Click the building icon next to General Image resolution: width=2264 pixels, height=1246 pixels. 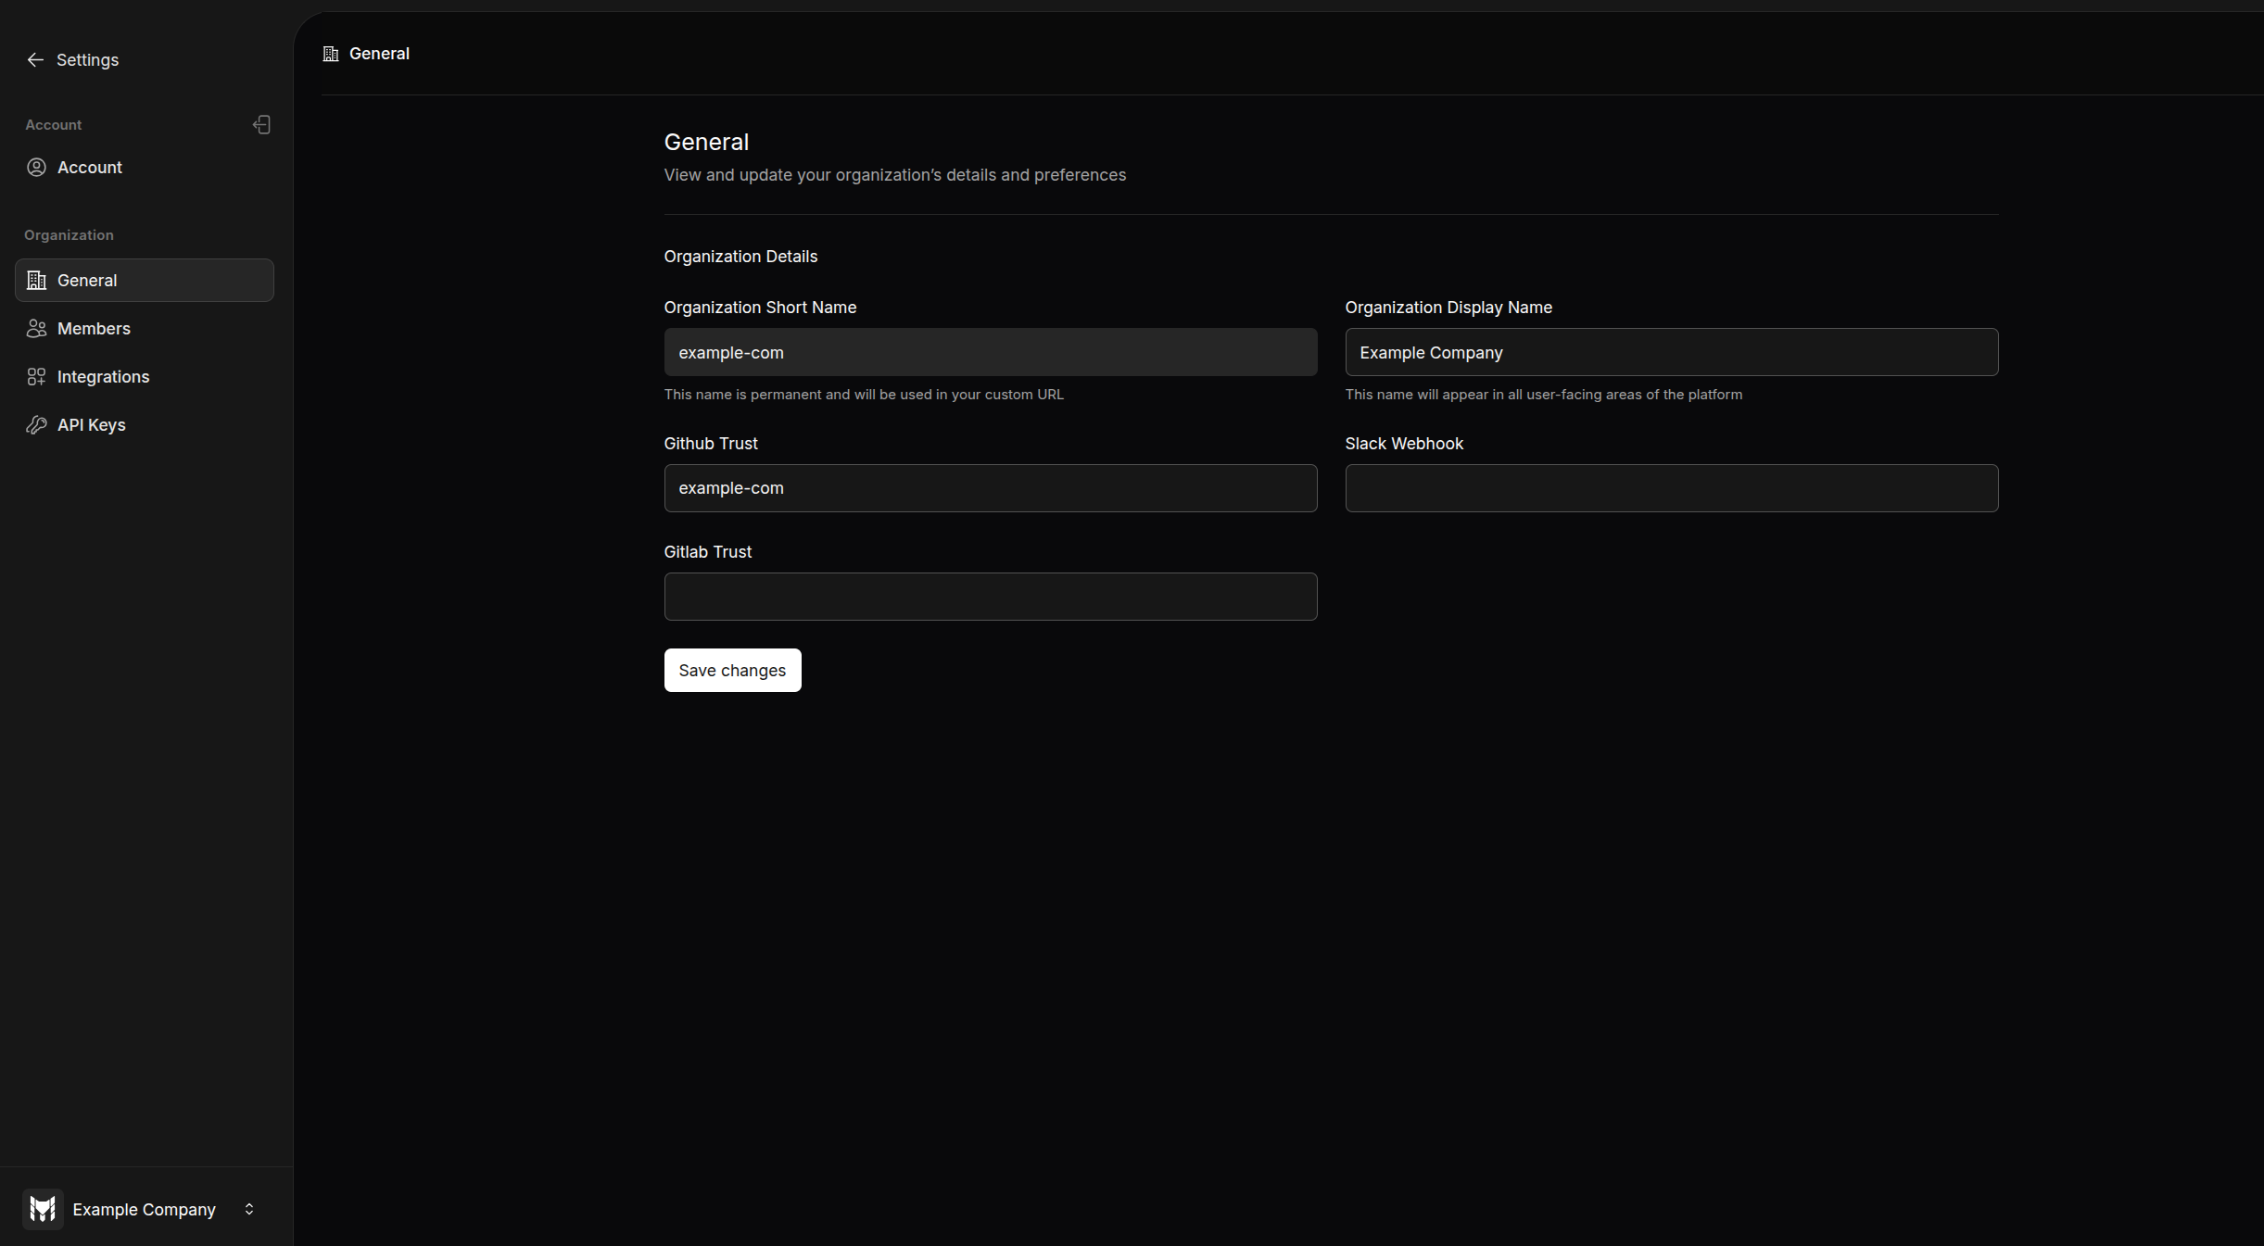(36, 280)
